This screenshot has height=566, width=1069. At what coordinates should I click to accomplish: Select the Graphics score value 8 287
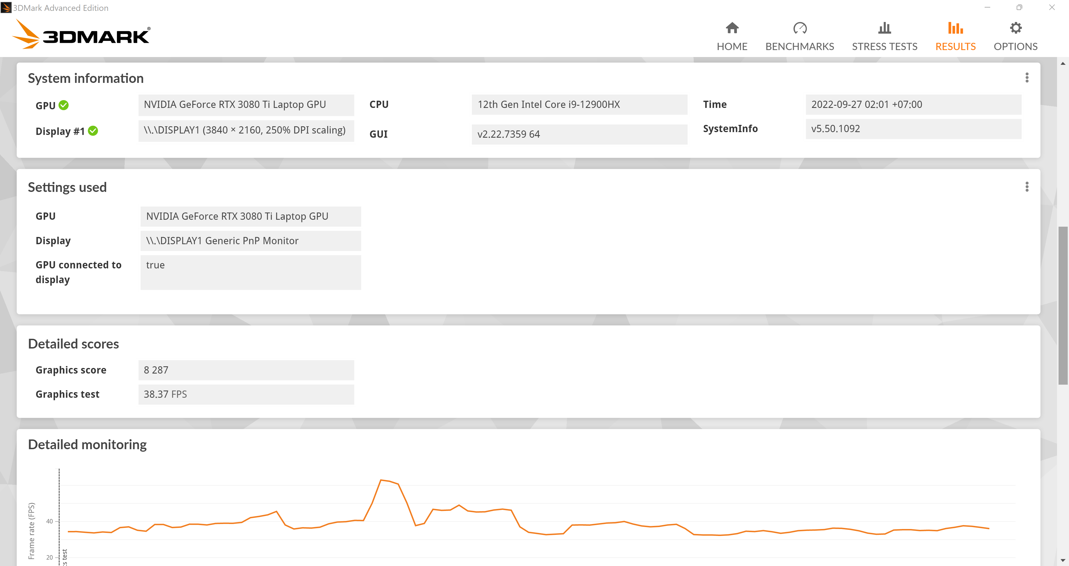click(246, 370)
